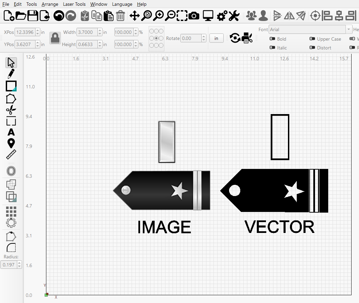The image size is (359, 303).
Task: Activate the pan/move view tool
Action: (135, 16)
